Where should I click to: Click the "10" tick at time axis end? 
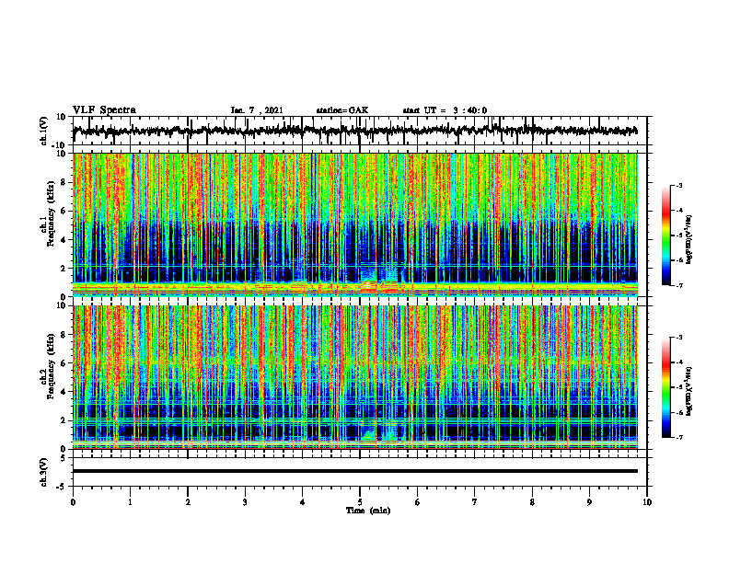click(647, 502)
